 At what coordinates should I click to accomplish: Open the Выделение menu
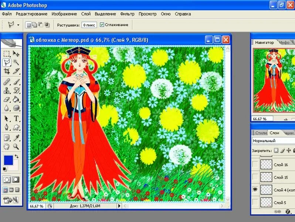pos(105,14)
